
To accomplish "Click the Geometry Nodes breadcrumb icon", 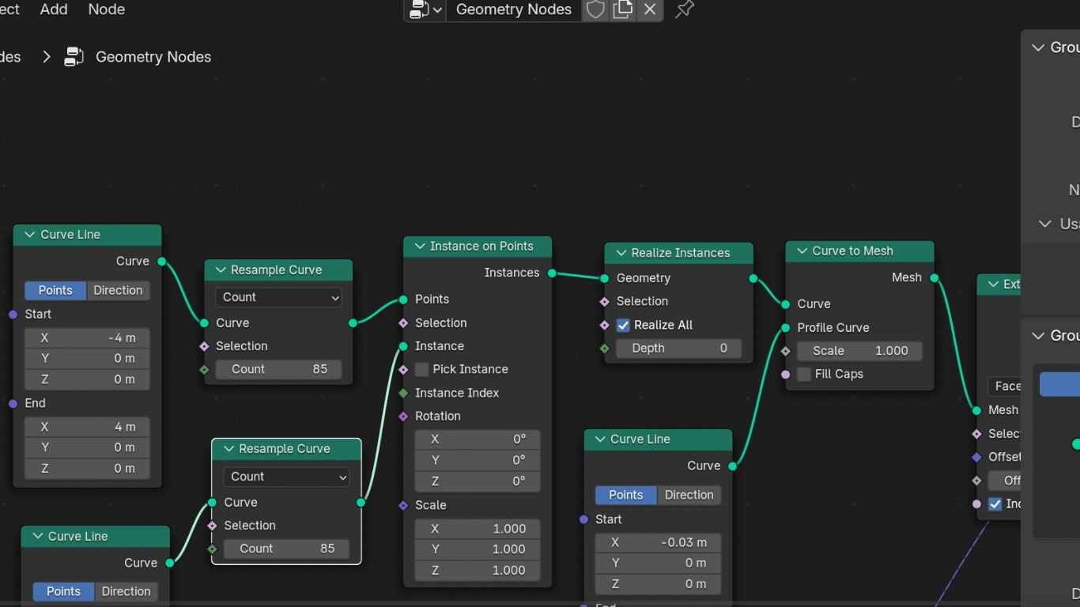I will 74,57.
